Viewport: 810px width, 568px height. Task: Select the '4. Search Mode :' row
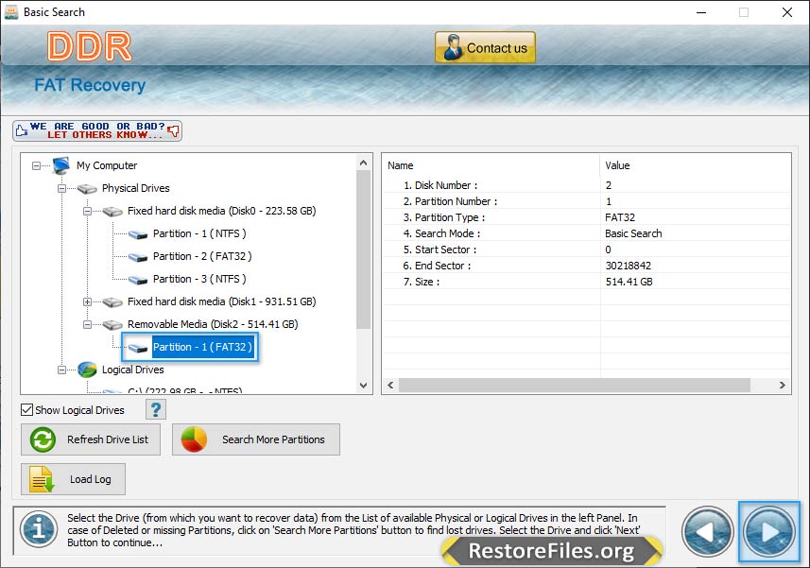pyautogui.click(x=587, y=232)
